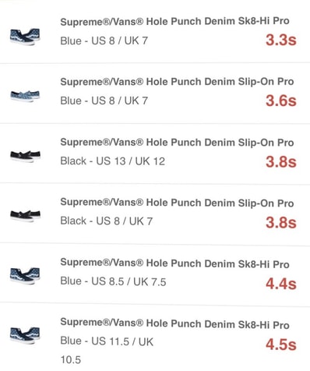Click the Blue - US 8.5 / UK 7.5 text
310x371 pixels.
(x=113, y=281)
